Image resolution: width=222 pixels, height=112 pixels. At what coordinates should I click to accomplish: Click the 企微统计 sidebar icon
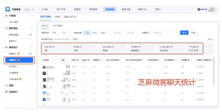click(7, 92)
